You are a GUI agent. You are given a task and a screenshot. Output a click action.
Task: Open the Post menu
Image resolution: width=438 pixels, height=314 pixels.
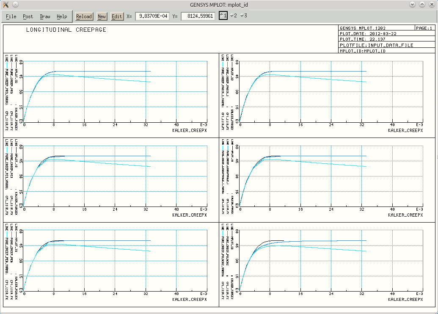click(28, 17)
